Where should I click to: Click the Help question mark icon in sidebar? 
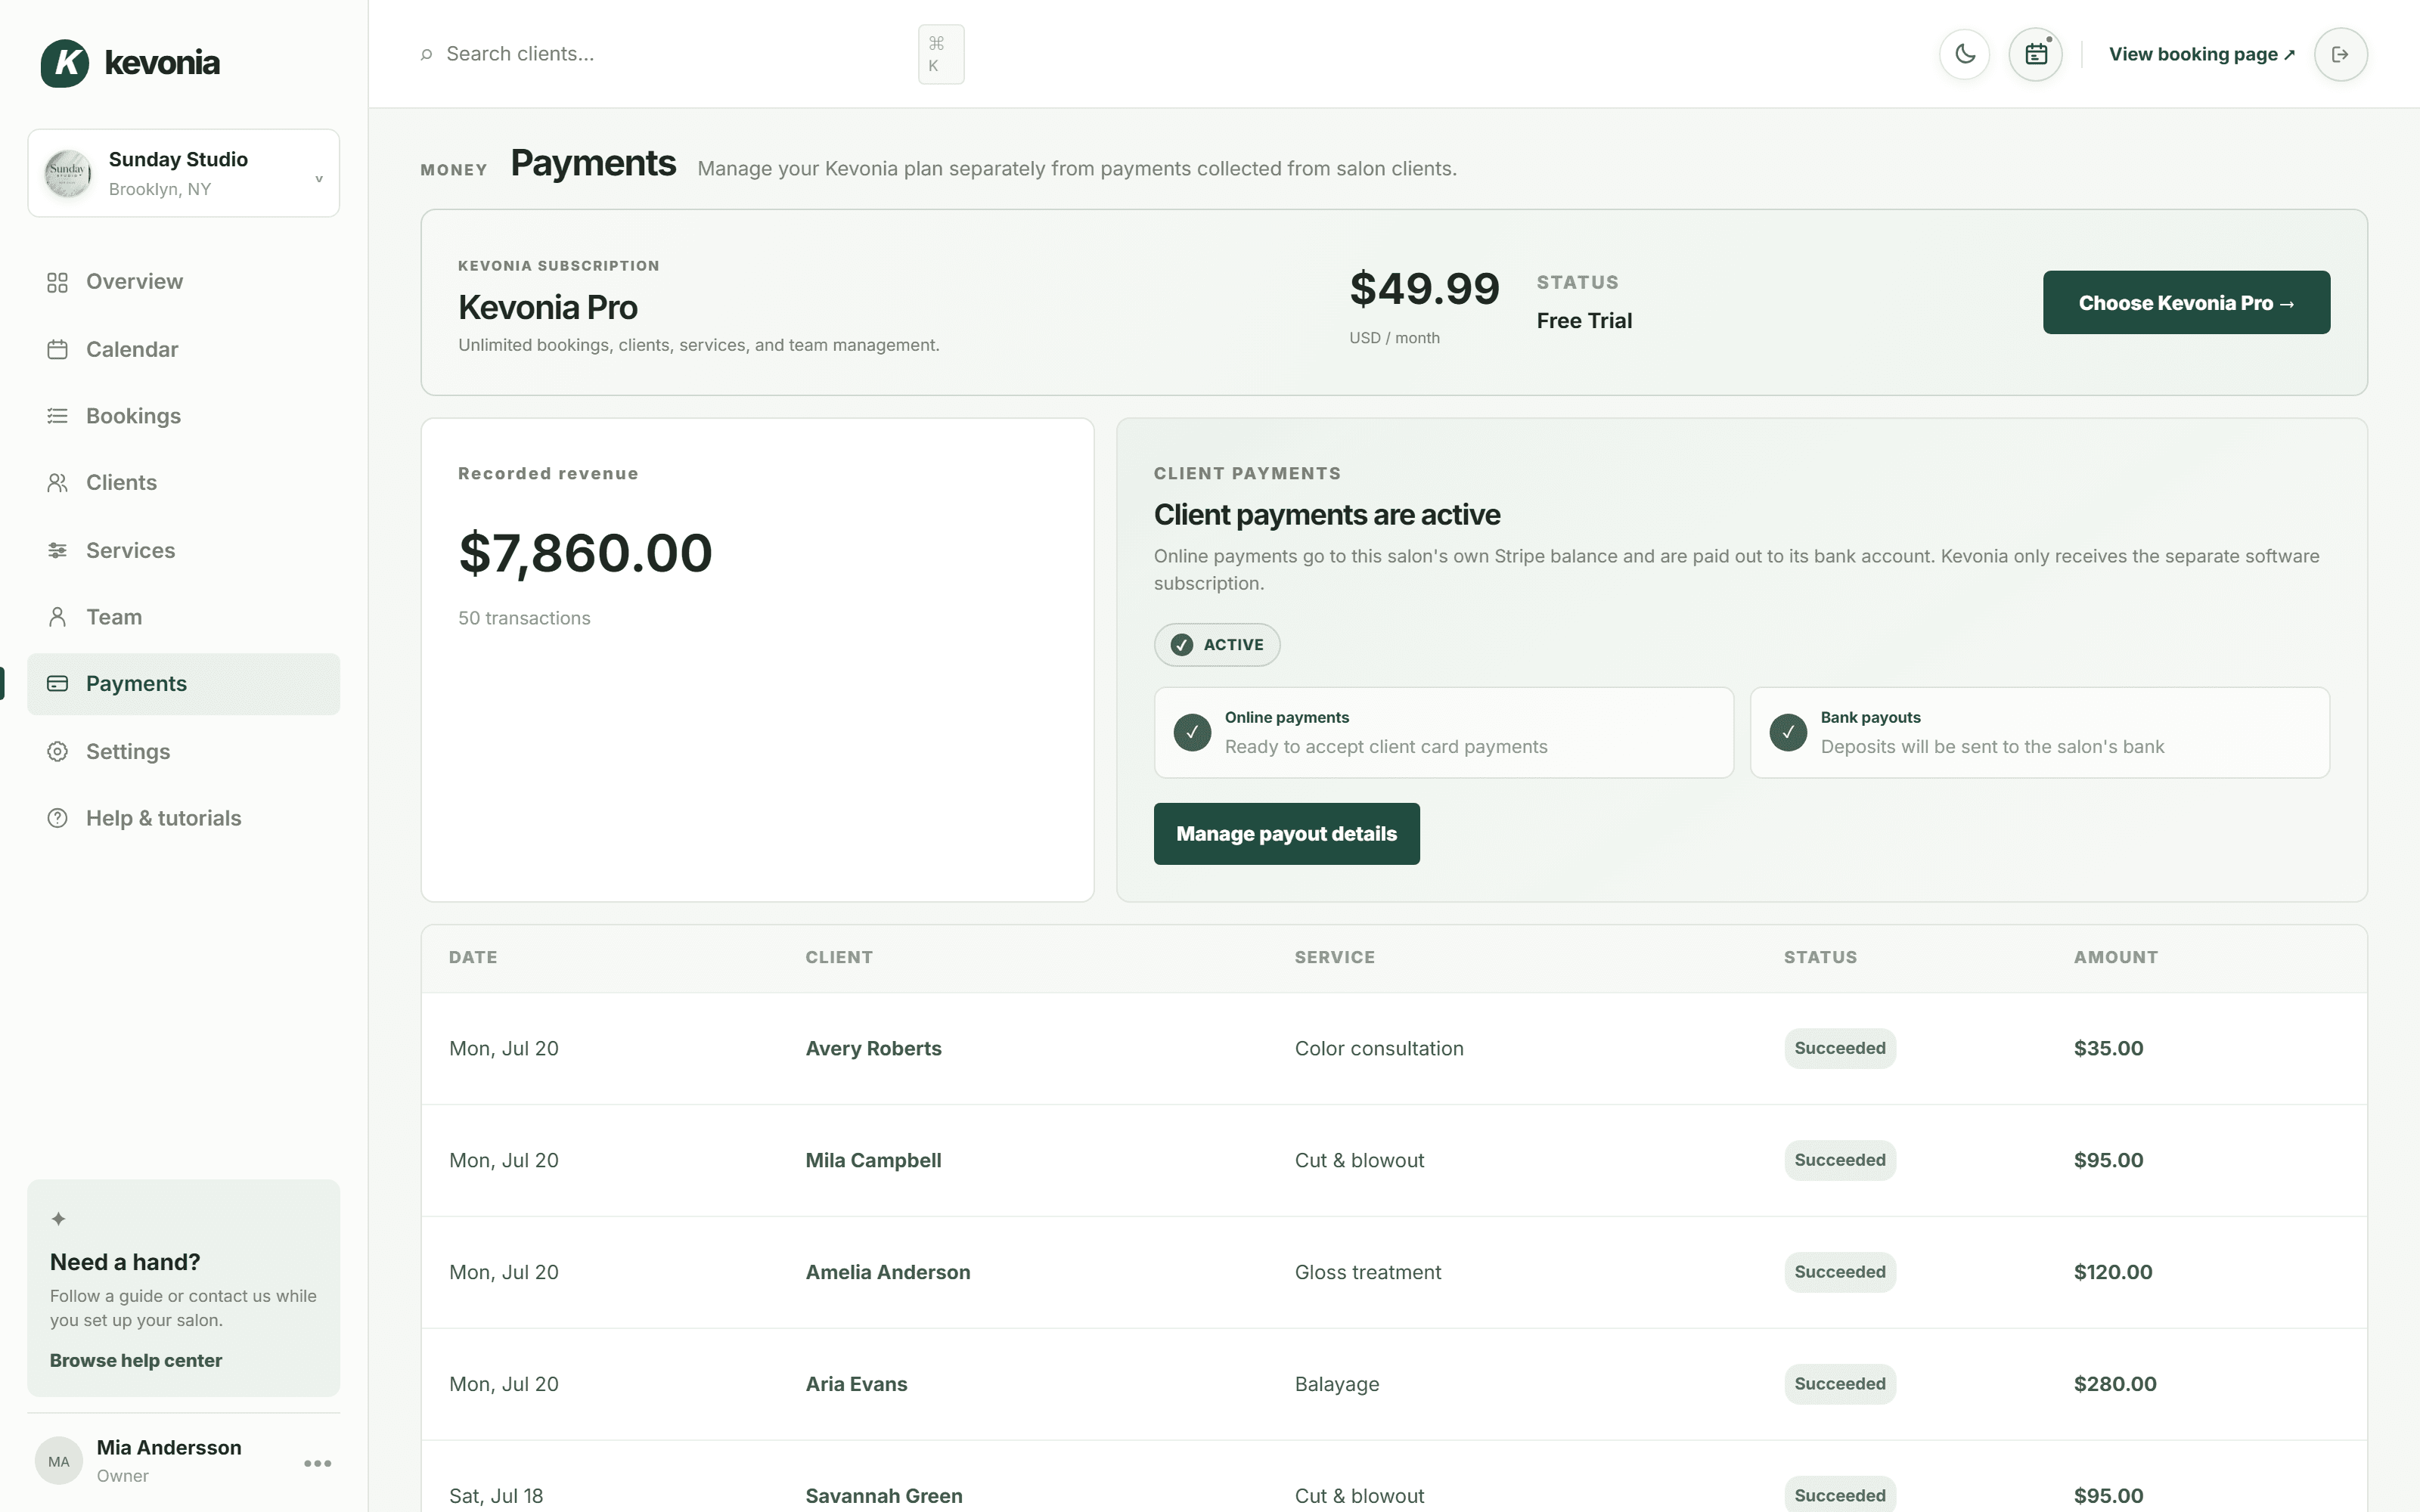[x=57, y=818]
